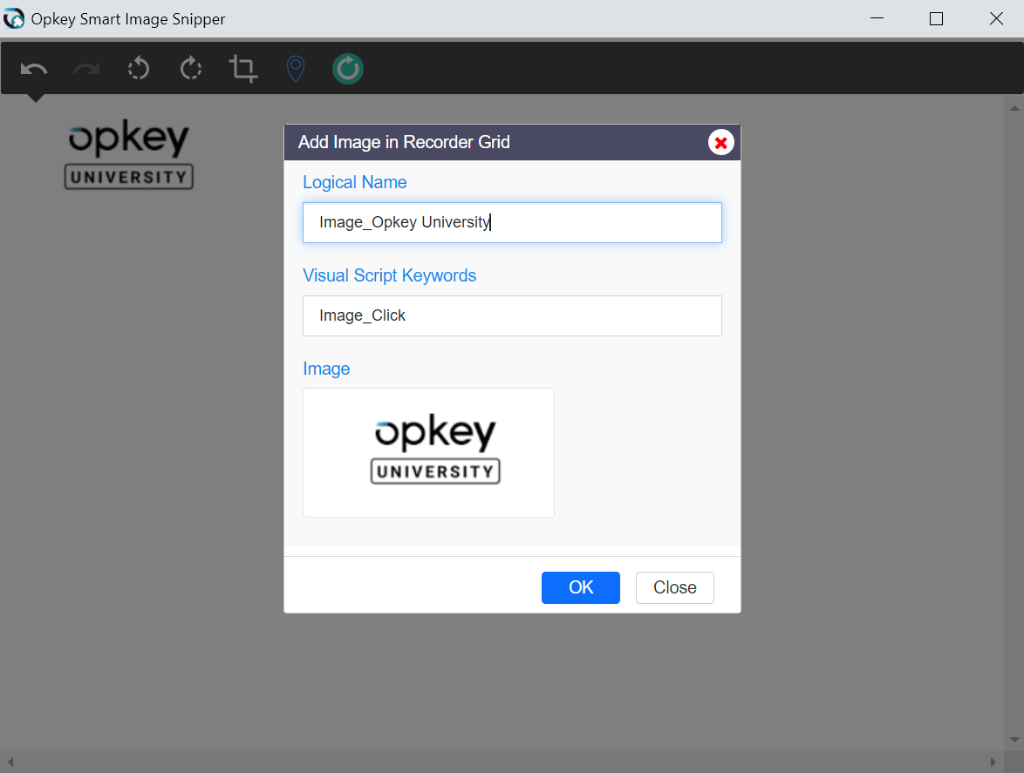Screen dimensions: 1024x773
Task: Click the Add Image in Recorder Grid title
Action: (404, 142)
